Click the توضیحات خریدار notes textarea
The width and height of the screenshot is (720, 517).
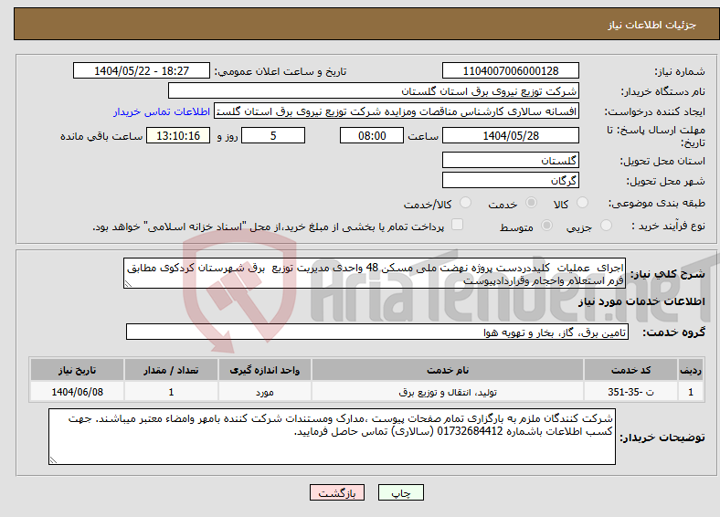(332, 437)
